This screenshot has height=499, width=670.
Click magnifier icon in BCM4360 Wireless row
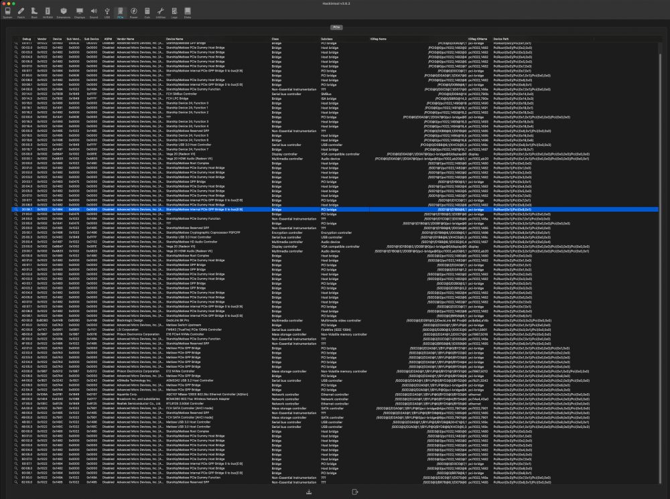click(x=16, y=399)
